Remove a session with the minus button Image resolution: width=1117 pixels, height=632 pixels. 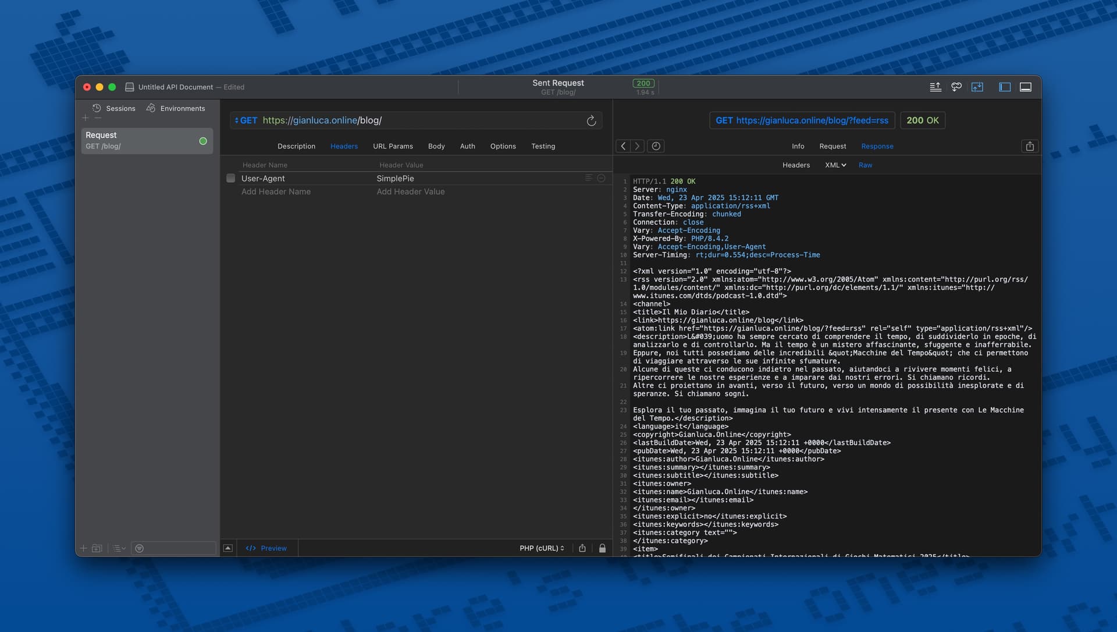(98, 118)
